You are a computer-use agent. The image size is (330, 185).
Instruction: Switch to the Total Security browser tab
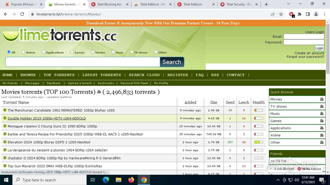coord(239,4)
